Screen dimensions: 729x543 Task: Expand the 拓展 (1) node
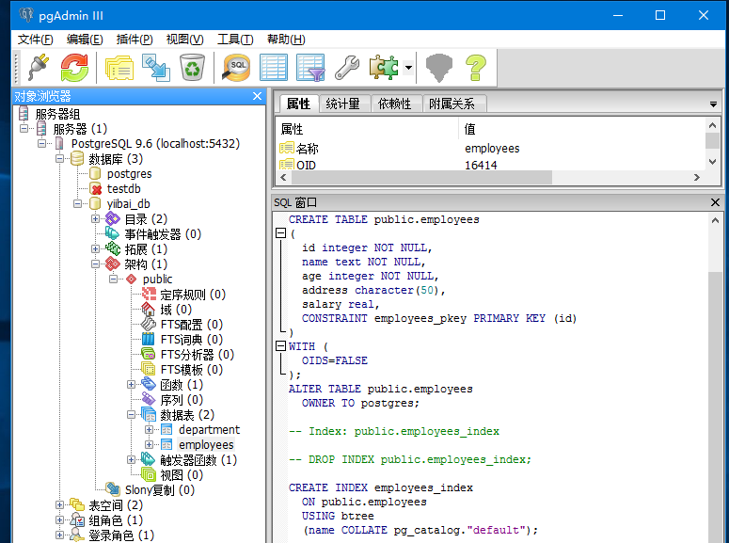point(95,249)
